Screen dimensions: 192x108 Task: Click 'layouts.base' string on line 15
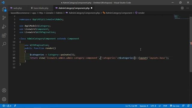tap(157, 58)
